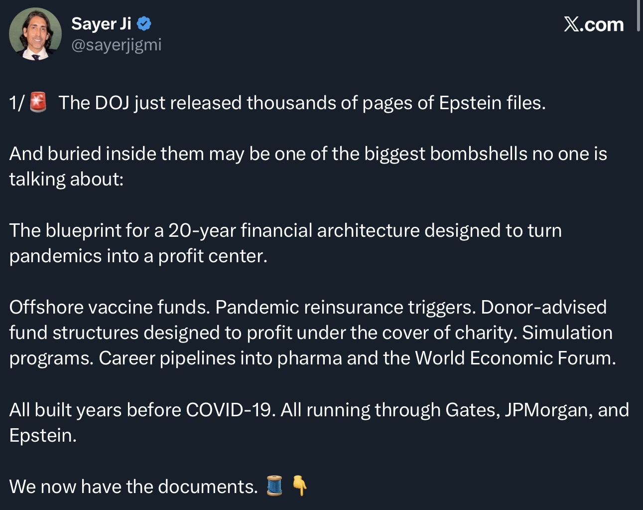Click the X.com logo

coord(593,24)
